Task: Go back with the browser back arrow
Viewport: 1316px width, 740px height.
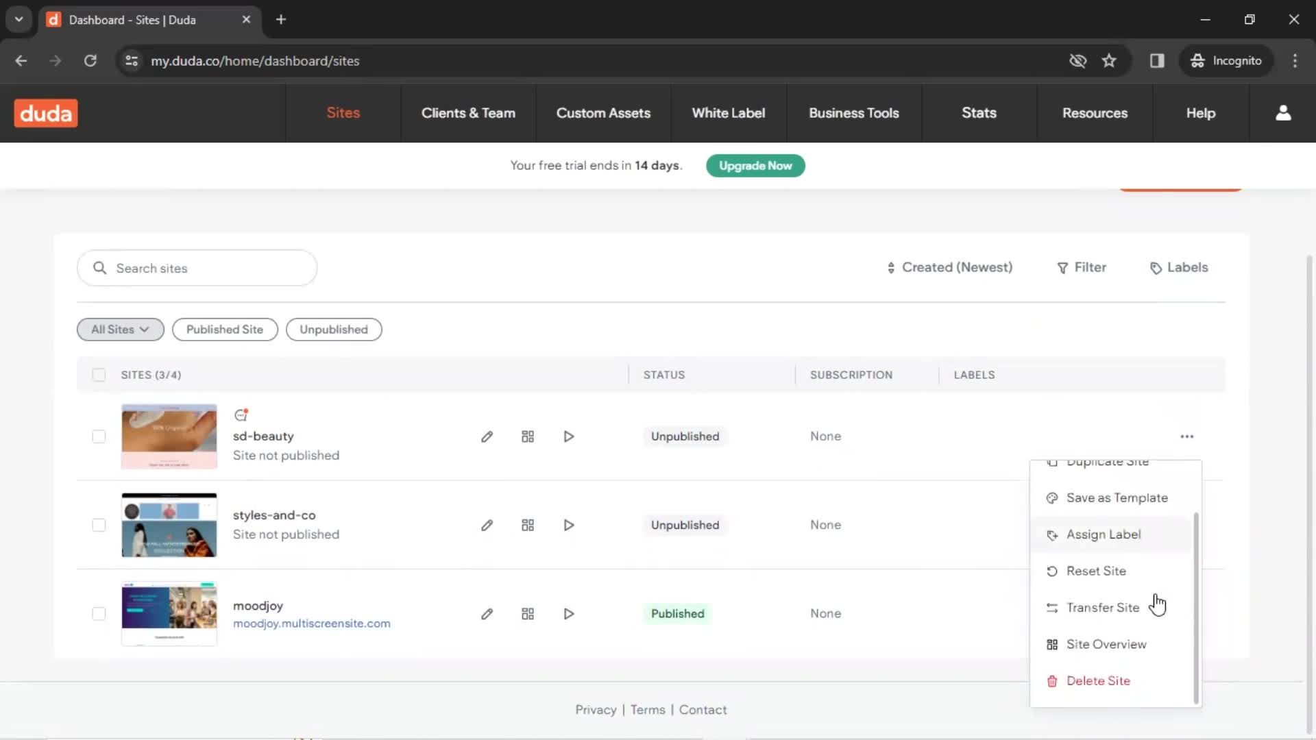Action: pyautogui.click(x=21, y=61)
